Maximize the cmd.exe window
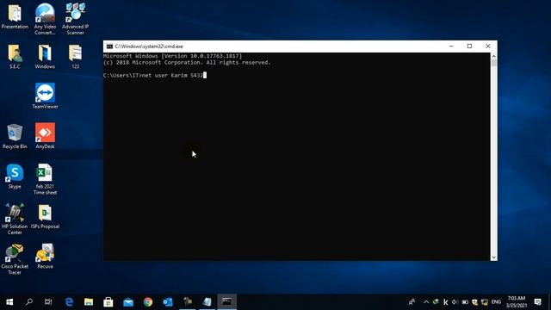The width and height of the screenshot is (551, 310). pos(469,46)
